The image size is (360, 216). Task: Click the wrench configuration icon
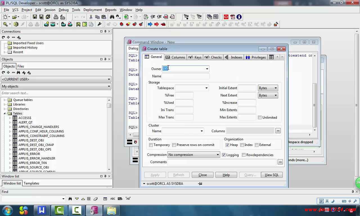[99, 24]
